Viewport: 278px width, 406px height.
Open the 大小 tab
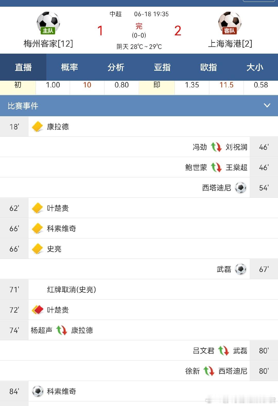coord(255,67)
